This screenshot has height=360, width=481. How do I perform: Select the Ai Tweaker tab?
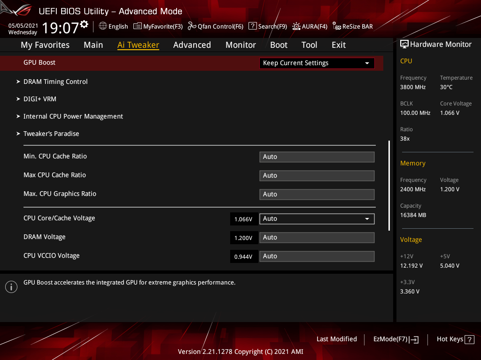pyautogui.click(x=138, y=45)
